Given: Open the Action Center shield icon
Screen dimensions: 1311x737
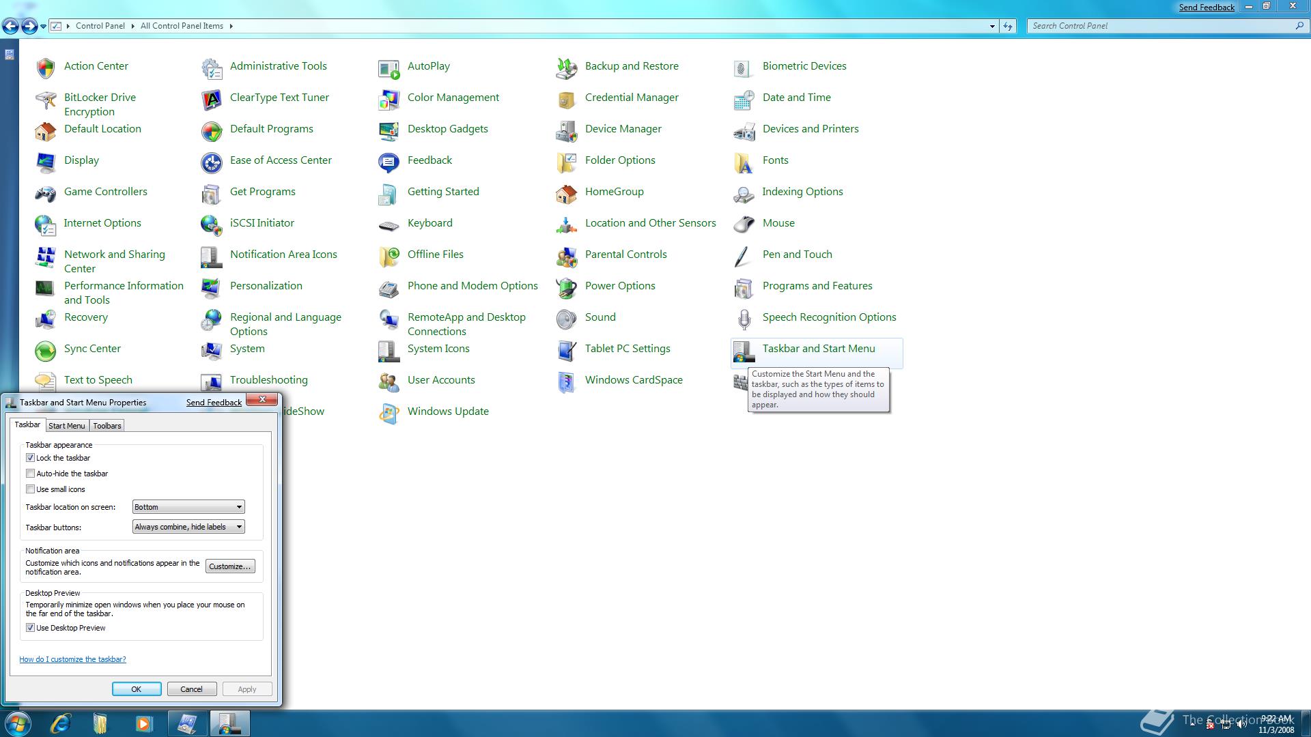Looking at the screenshot, I should (x=46, y=68).
